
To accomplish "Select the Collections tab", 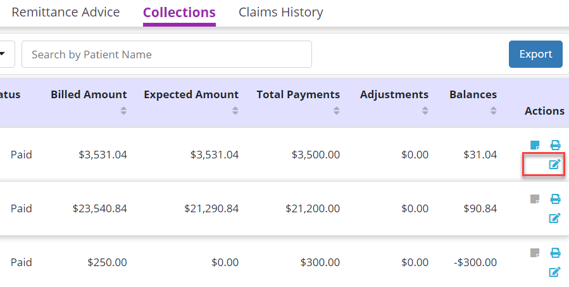I will point(179,12).
